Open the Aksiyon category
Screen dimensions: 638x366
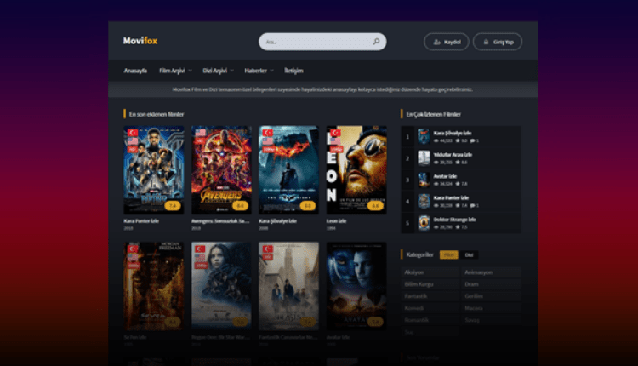(x=430, y=272)
